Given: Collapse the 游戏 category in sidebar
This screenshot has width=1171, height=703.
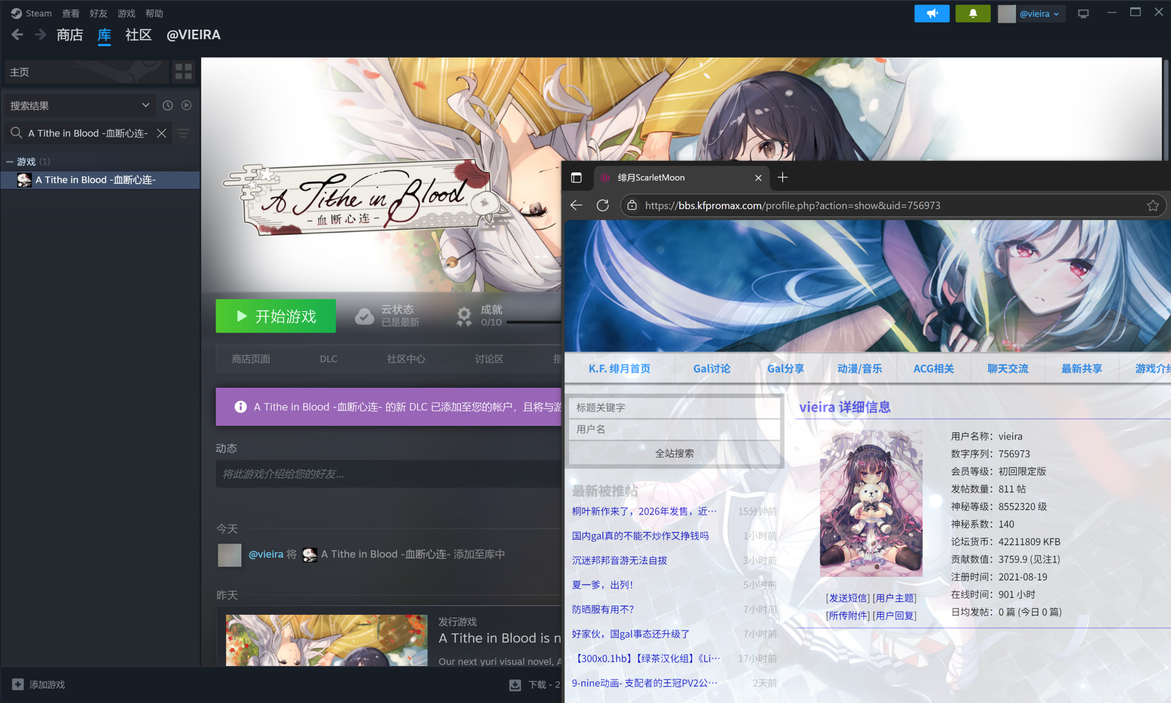Looking at the screenshot, I should point(10,162).
